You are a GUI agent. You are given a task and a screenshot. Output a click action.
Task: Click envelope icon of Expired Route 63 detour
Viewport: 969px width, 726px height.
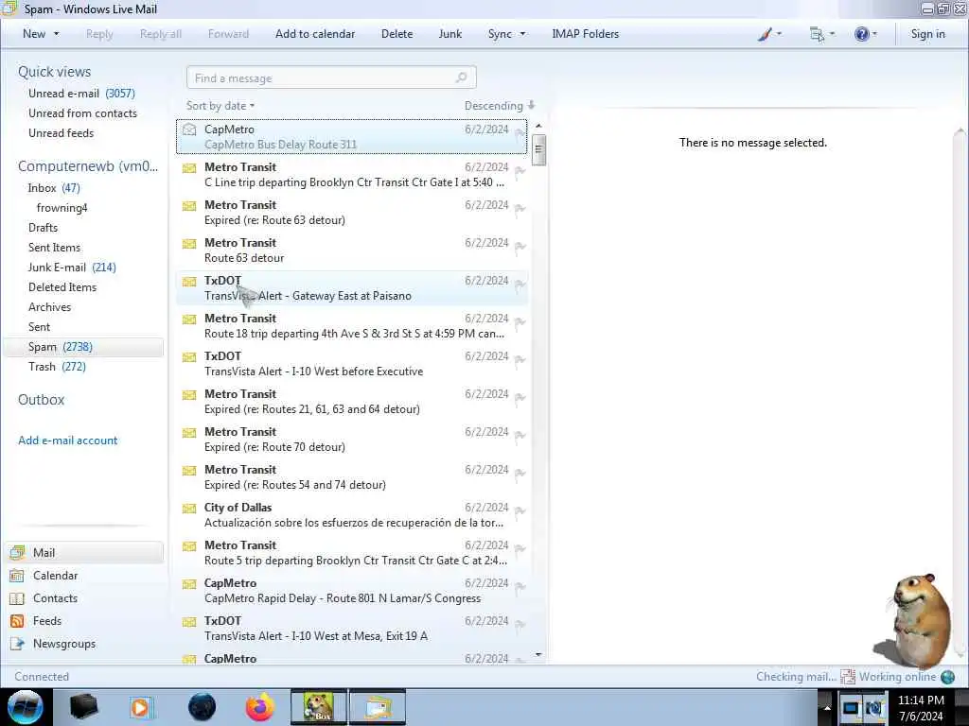(189, 205)
